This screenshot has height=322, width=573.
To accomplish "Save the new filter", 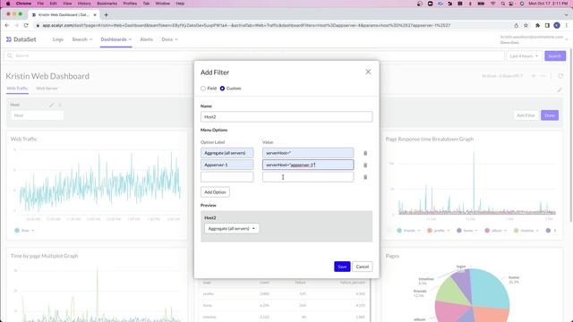I will 342,267.
